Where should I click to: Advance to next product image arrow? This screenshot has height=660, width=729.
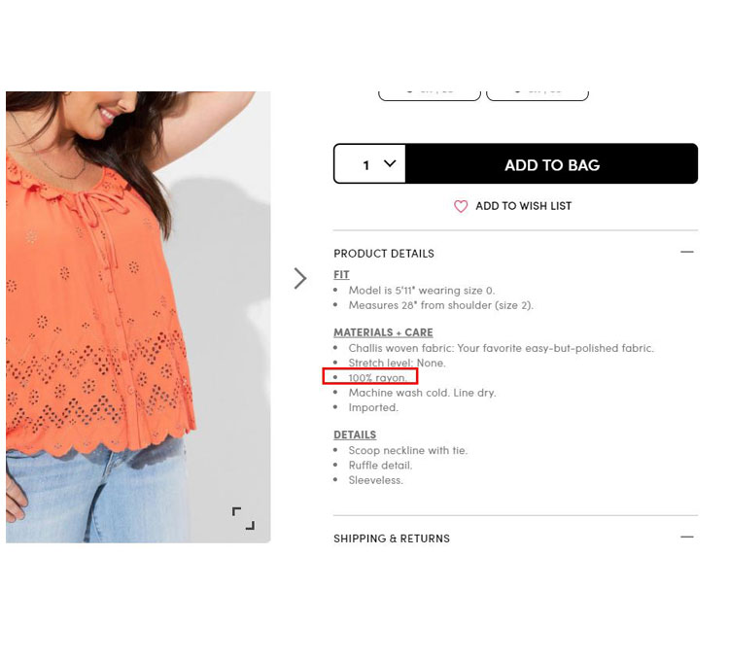[300, 278]
